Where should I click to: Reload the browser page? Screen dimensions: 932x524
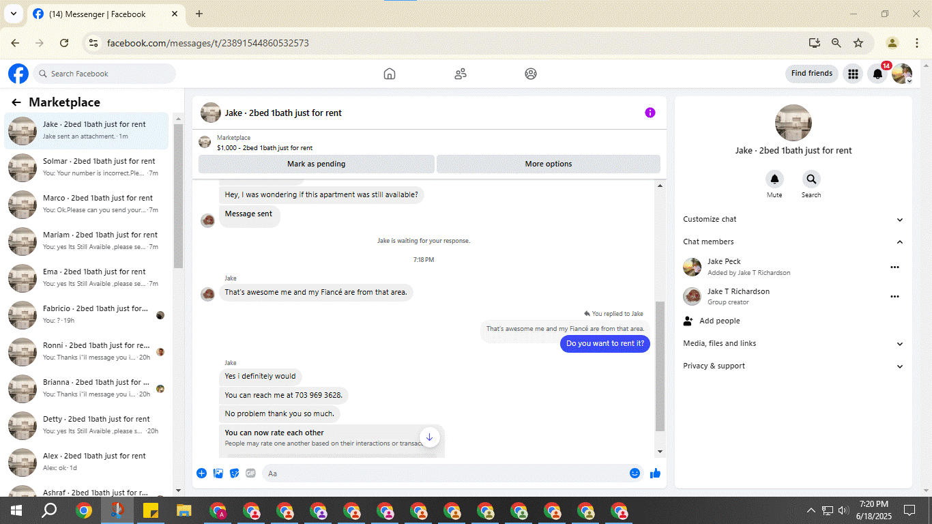(x=64, y=43)
